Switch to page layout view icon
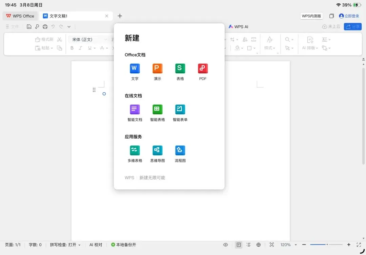Viewport: 366px width, 255px height. point(239,245)
